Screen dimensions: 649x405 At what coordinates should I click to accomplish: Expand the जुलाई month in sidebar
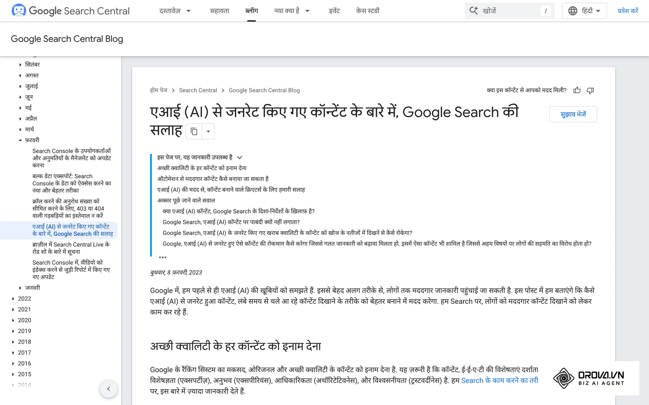20,86
